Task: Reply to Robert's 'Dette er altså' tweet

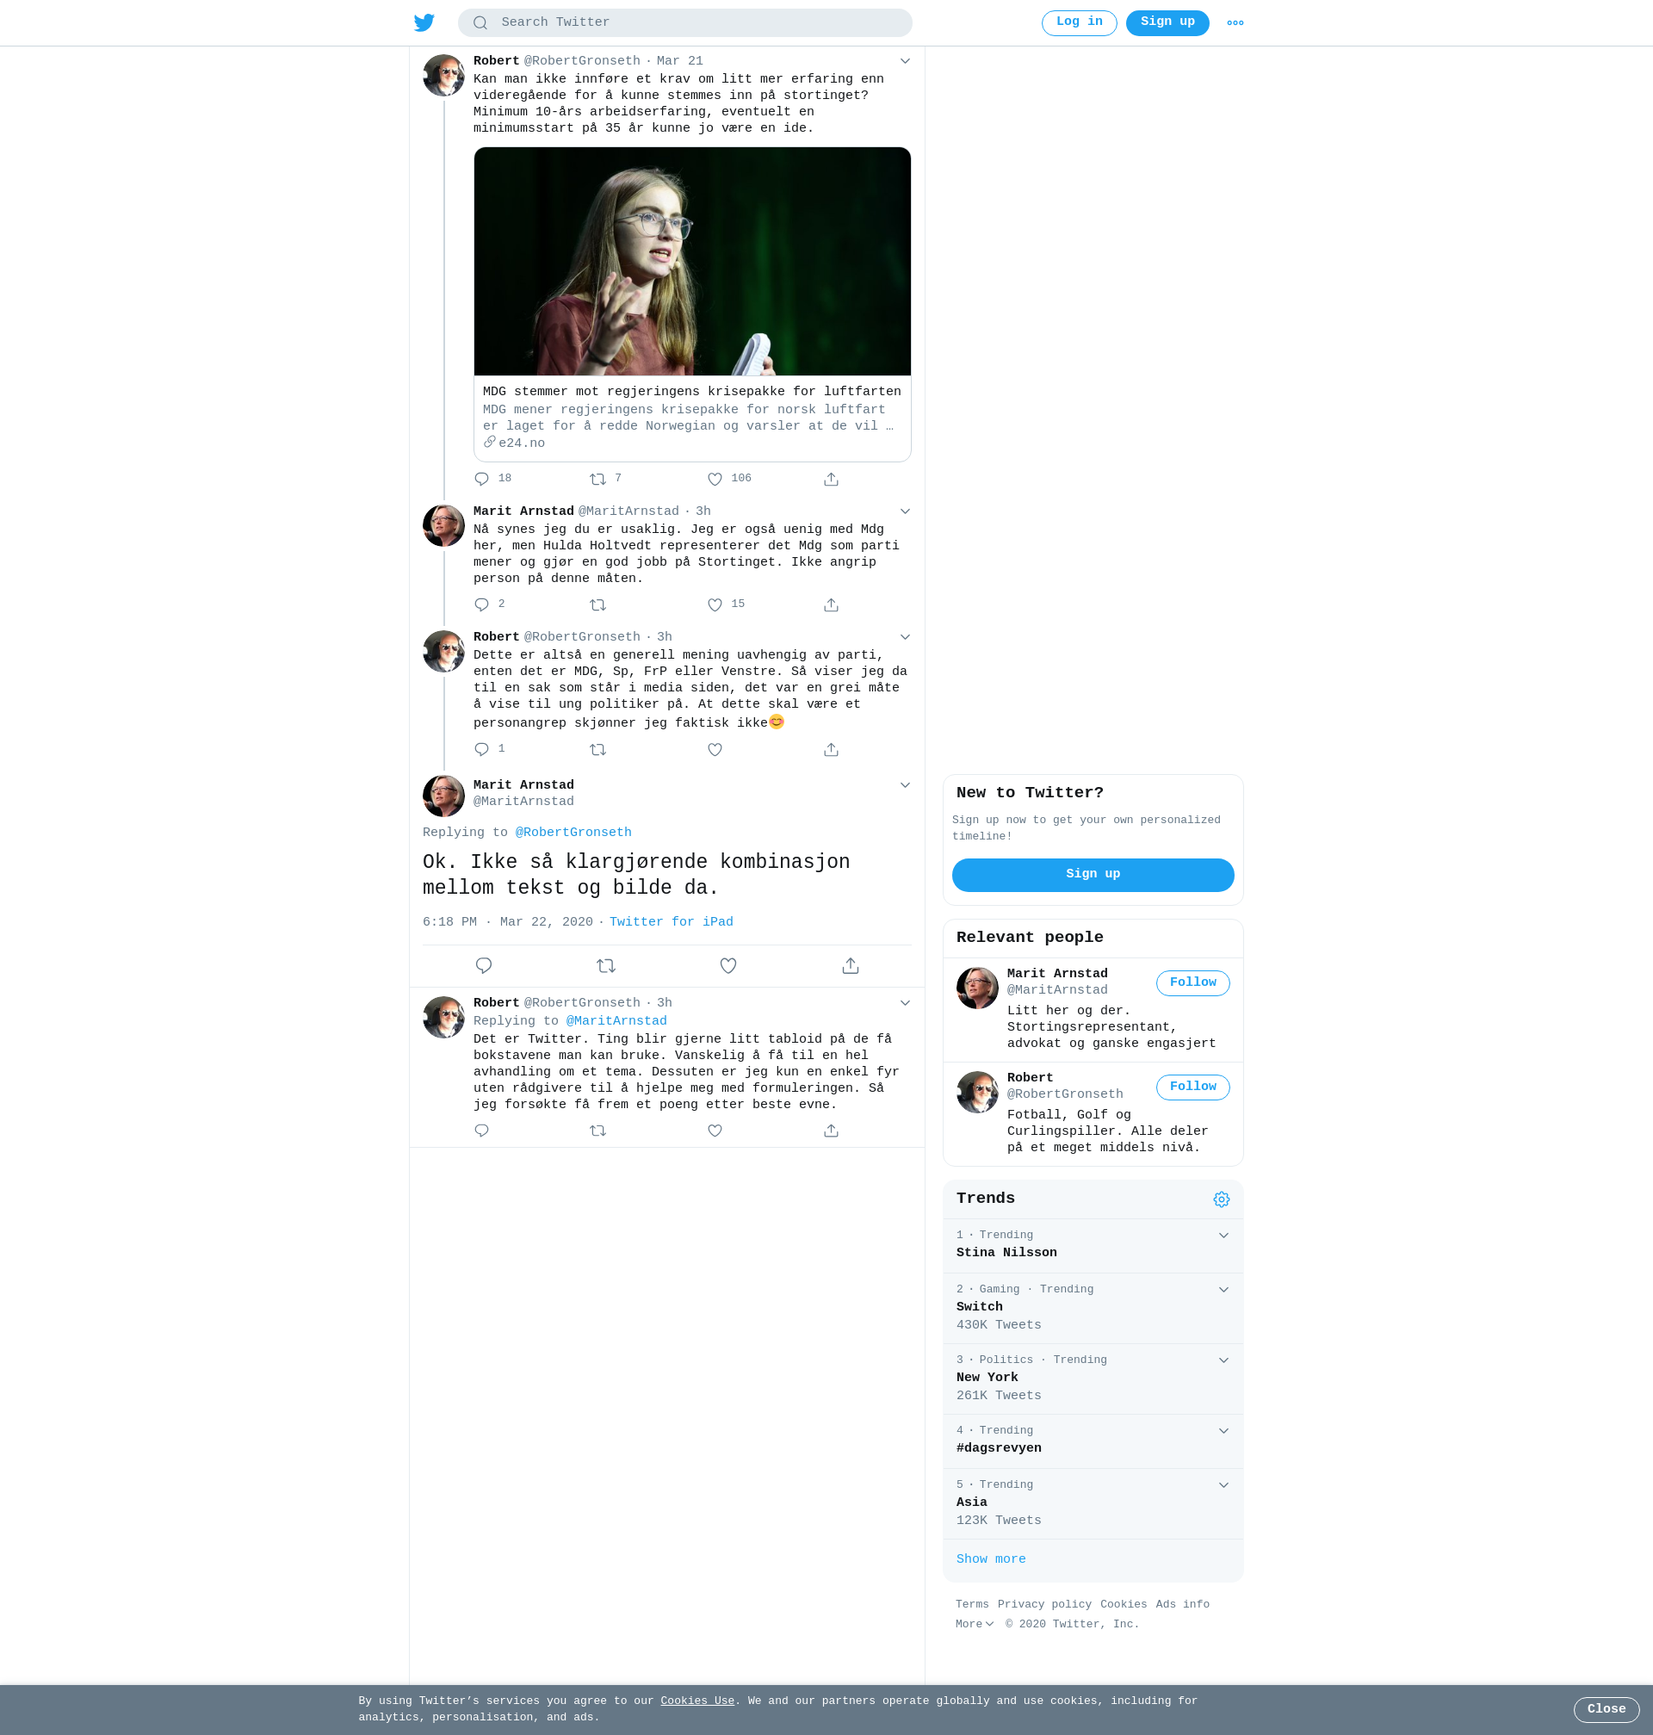Action: 481,750
